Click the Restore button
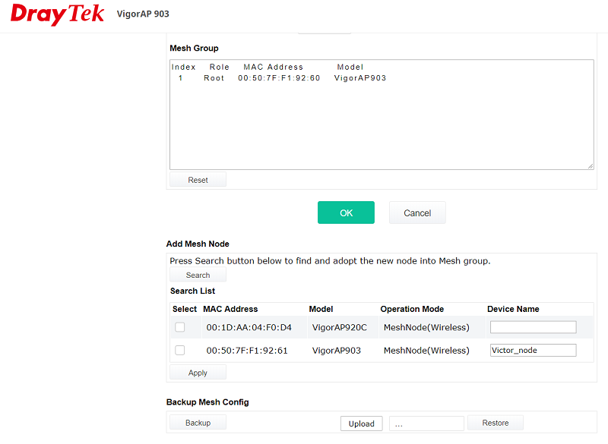This screenshot has height=444, width=608. [496, 423]
